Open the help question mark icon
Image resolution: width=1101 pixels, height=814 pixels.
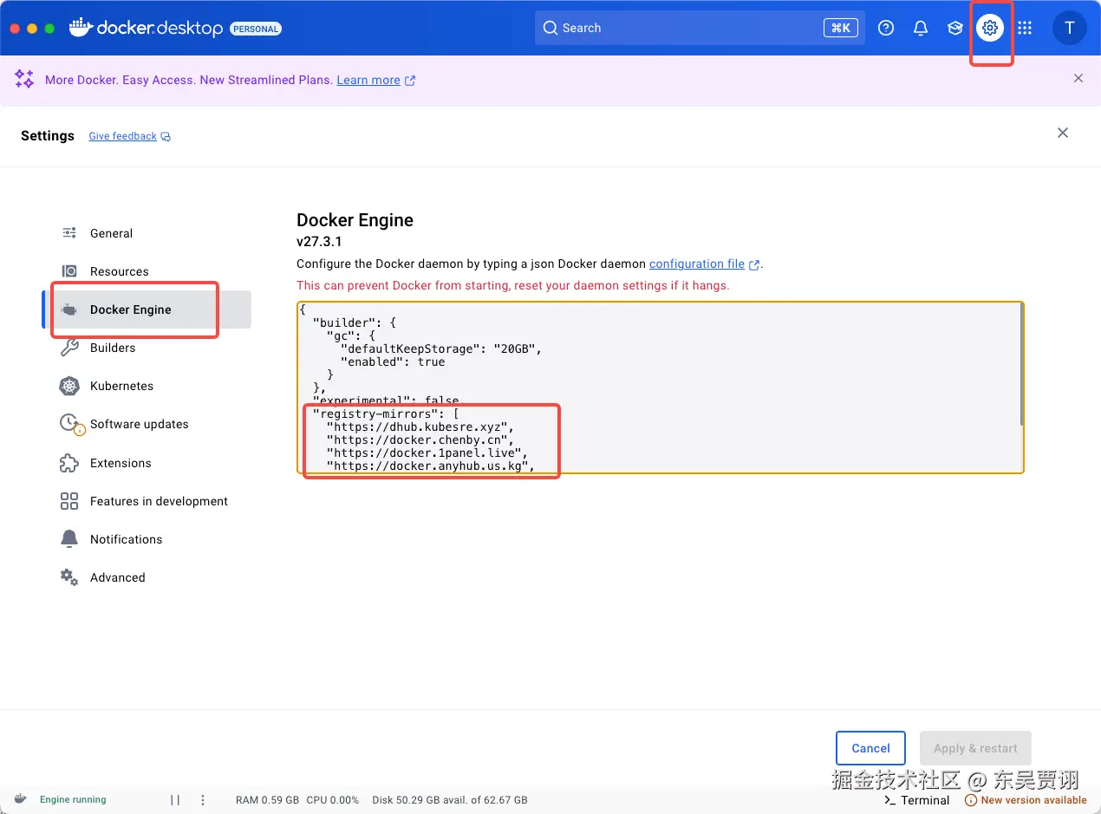pyautogui.click(x=885, y=28)
